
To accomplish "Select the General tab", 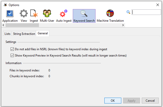I will [43, 34].
